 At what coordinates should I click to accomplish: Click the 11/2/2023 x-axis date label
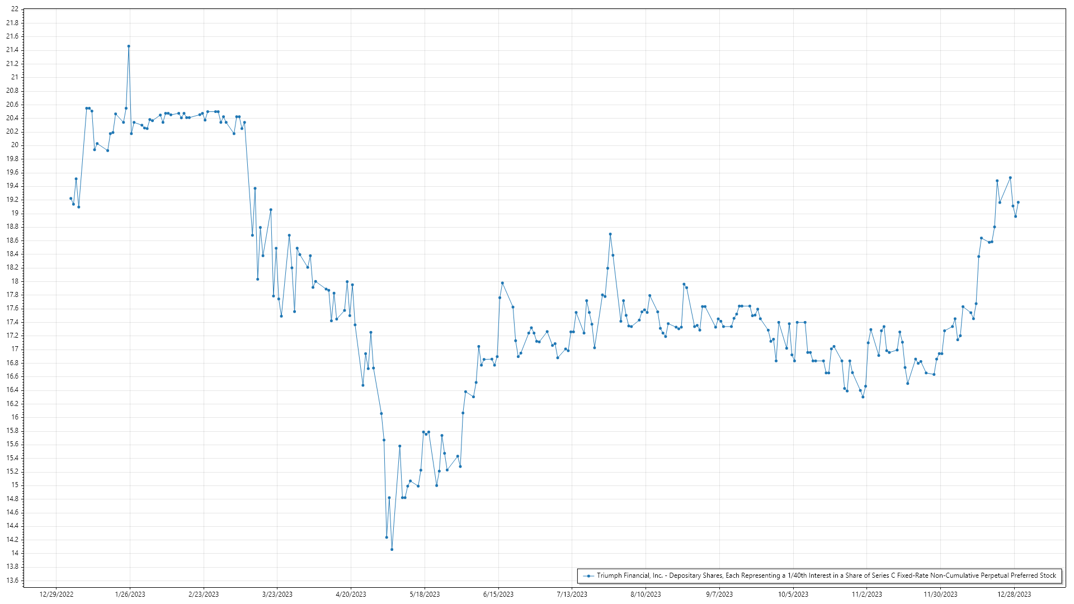[x=866, y=594]
